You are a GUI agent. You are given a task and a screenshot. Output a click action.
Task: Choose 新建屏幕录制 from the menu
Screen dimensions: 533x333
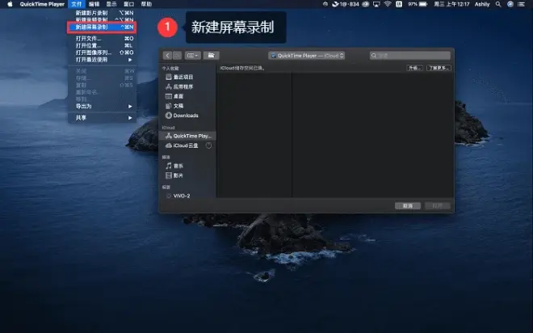pyautogui.click(x=102, y=27)
